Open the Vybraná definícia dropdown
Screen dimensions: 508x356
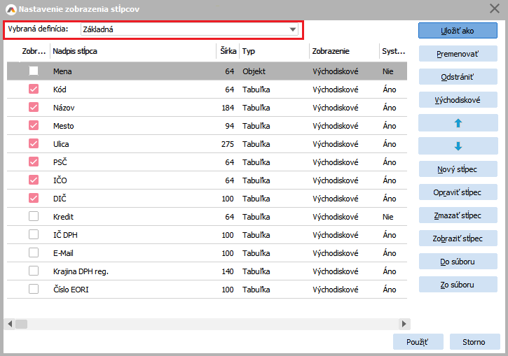[292, 30]
